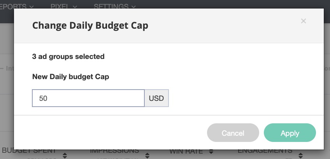Apply the new daily budget cap

tap(290, 133)
